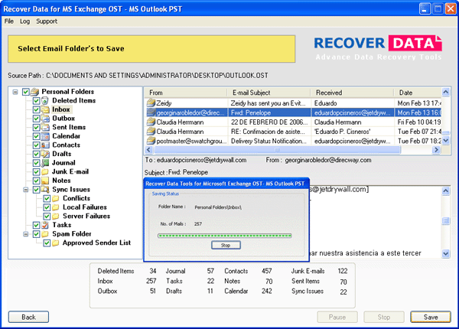Uncheck the Deleted Items checkbox
The image size is (459, 329).
pos(36,101)
